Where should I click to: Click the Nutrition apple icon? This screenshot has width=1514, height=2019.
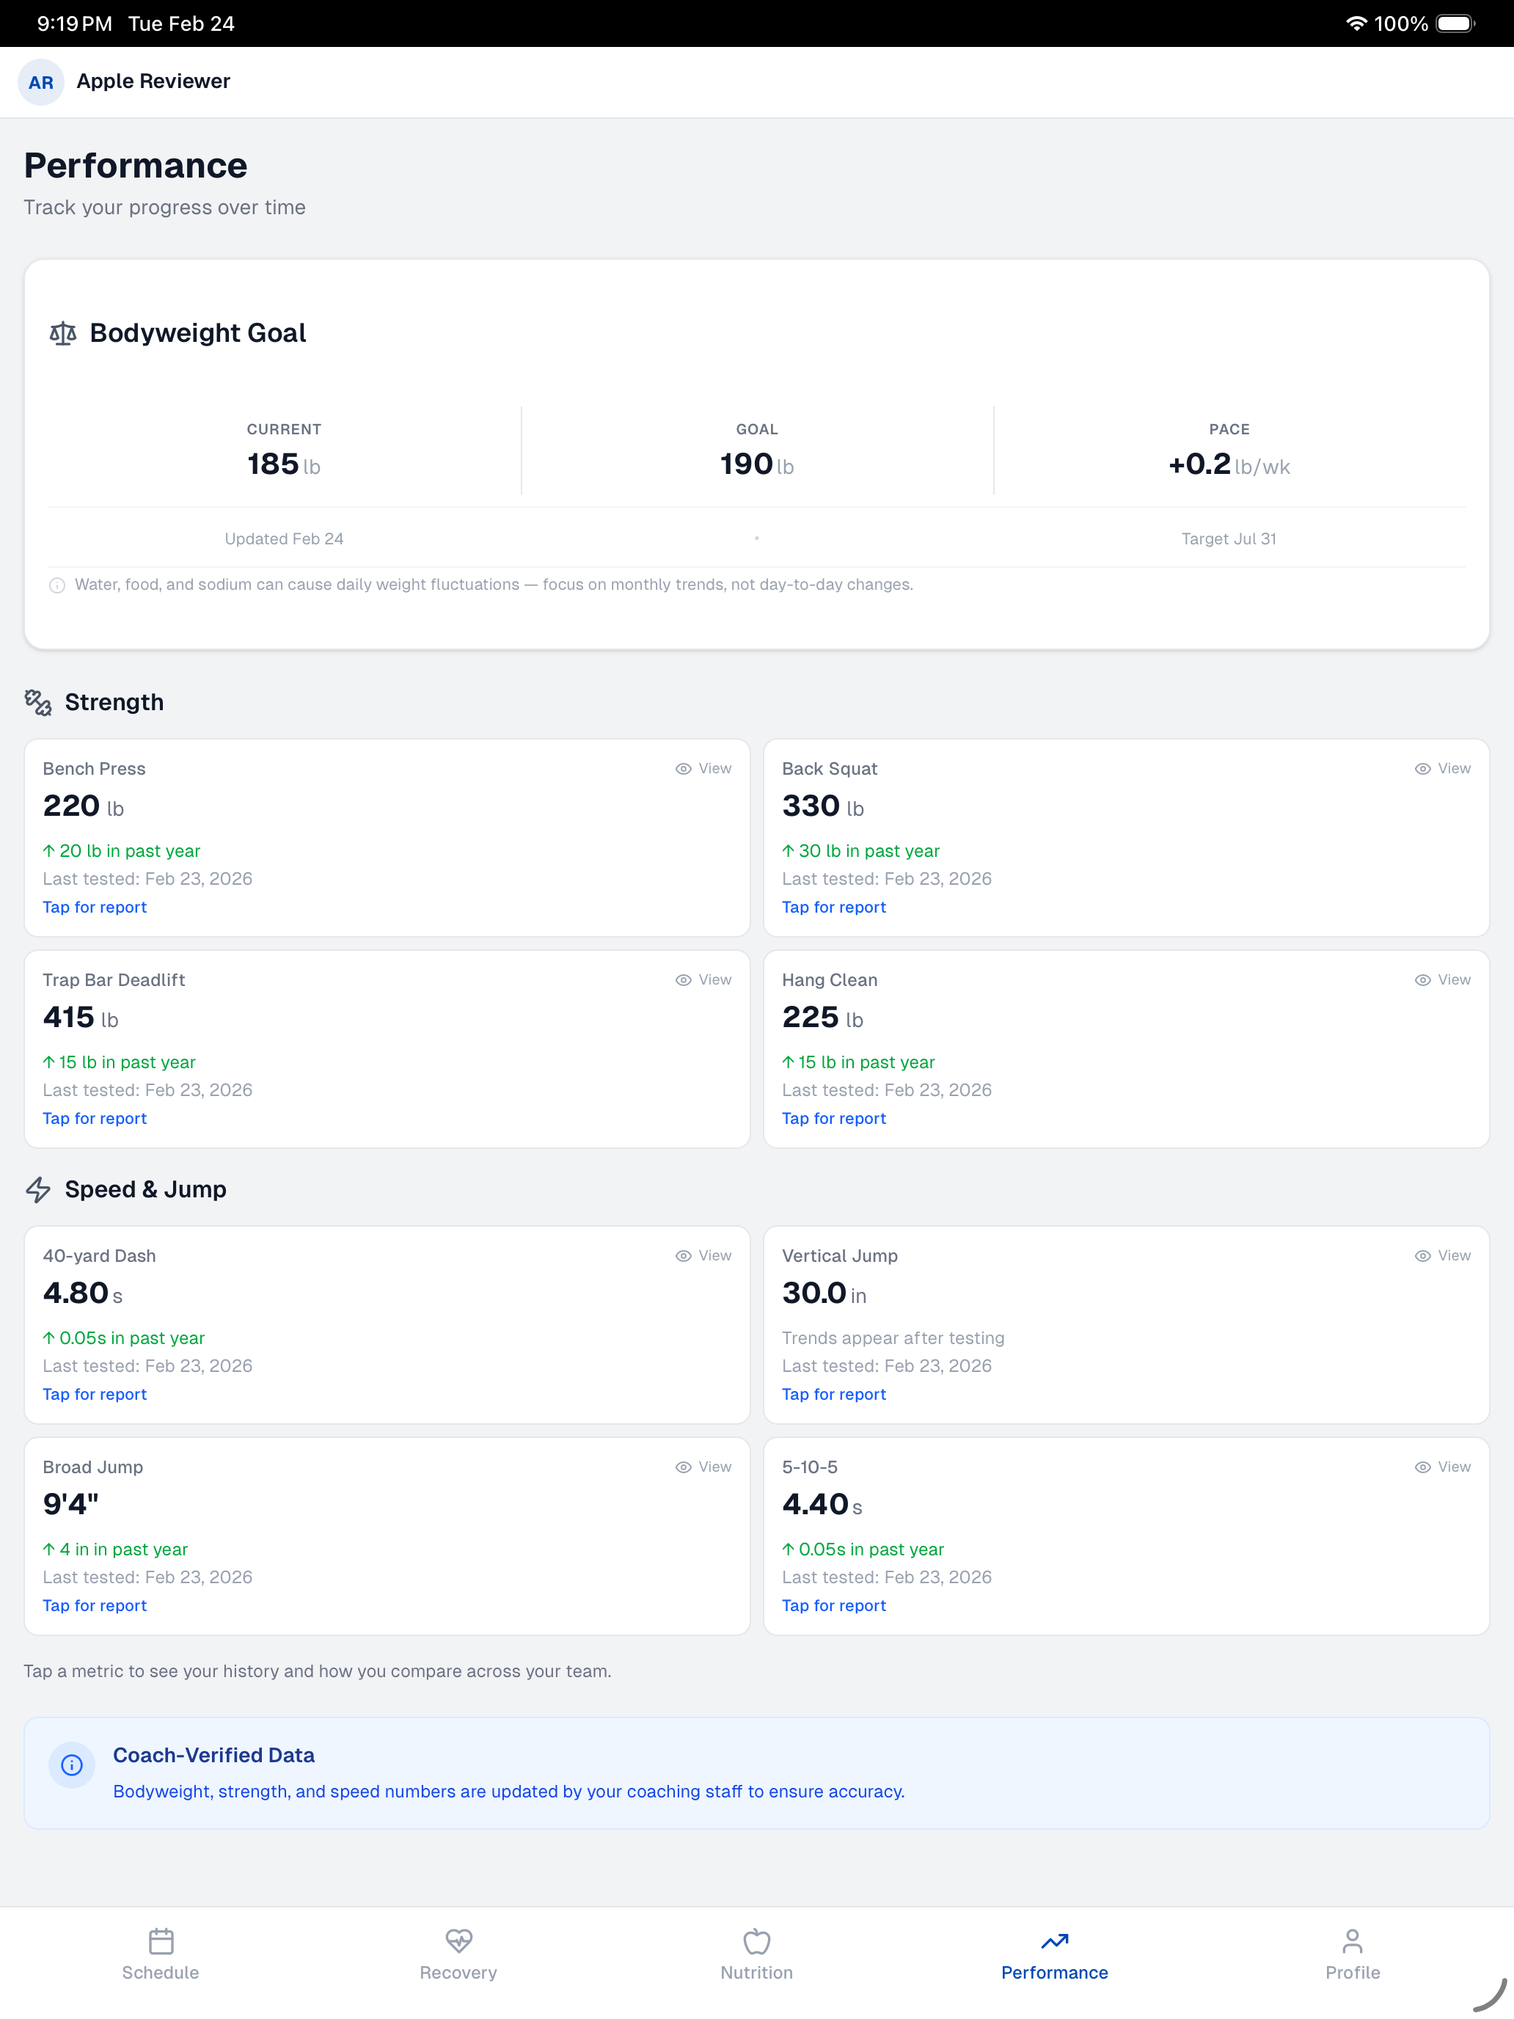tap(756, 1940)
